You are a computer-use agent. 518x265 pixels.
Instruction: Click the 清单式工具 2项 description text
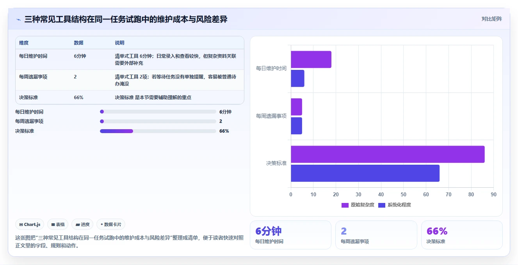click(176, 80)
